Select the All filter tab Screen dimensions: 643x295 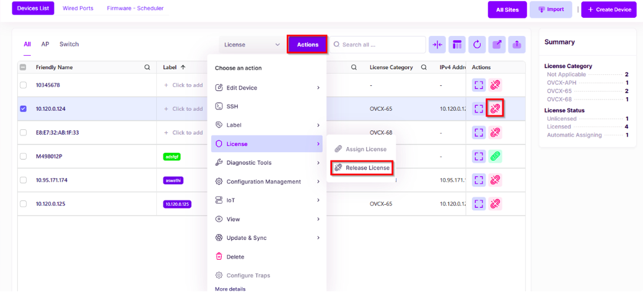coord(27,44)
